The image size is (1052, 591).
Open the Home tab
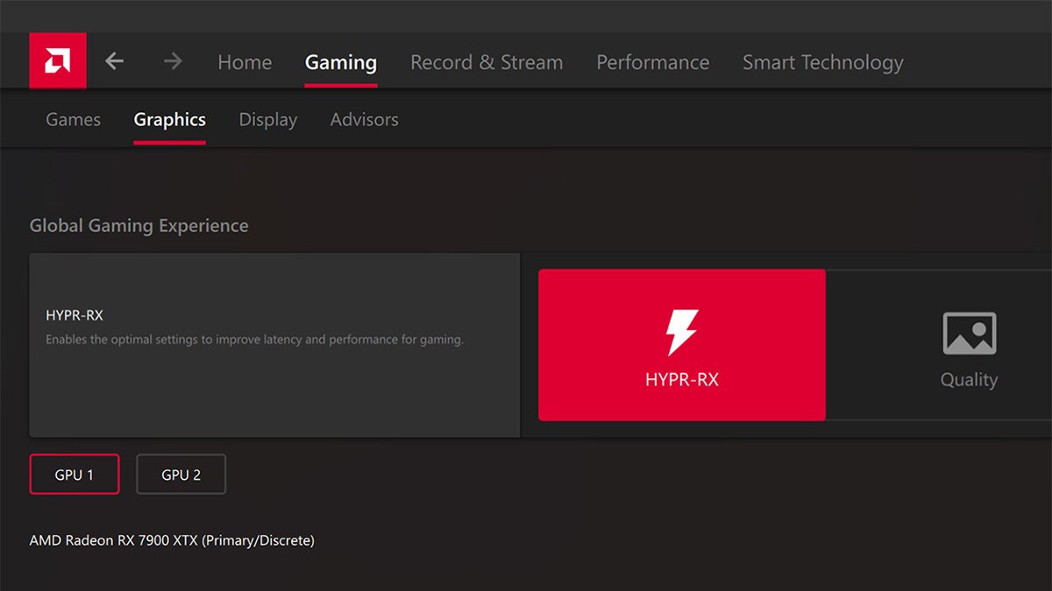click(245, 63)
